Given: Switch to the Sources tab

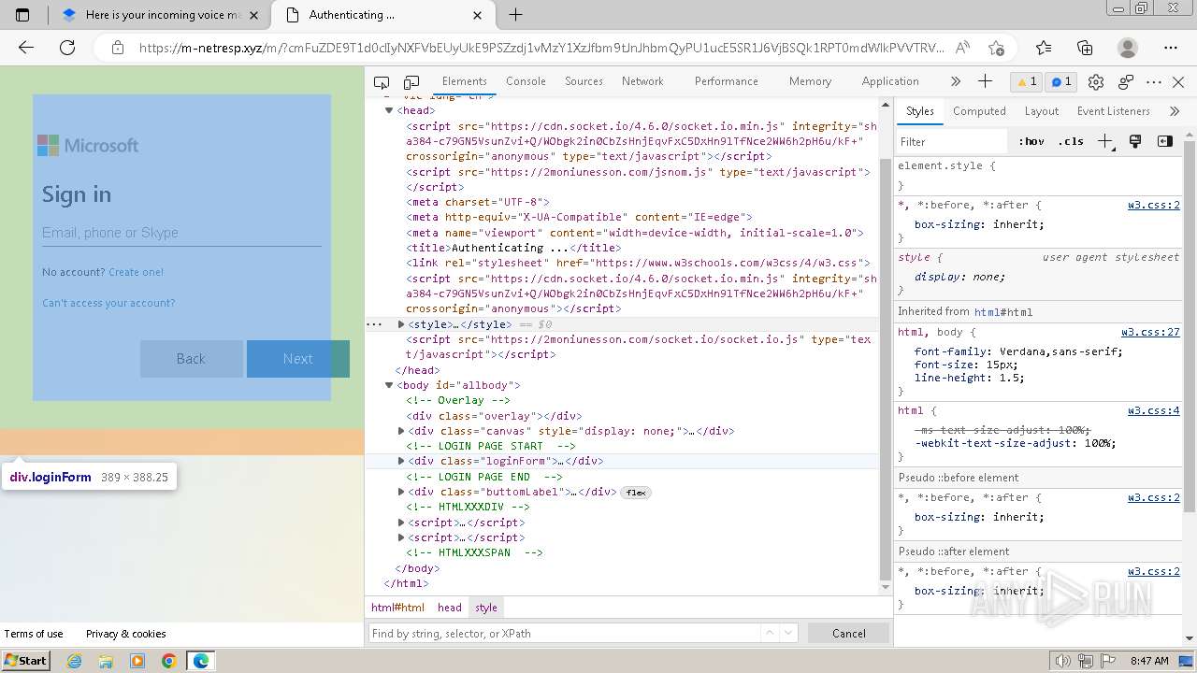Looking at the screenshot, I should tap(584, 81).
